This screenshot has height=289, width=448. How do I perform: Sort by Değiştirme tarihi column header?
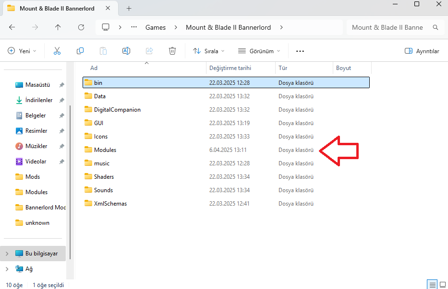pyautogui.click(x=241, y=68)
